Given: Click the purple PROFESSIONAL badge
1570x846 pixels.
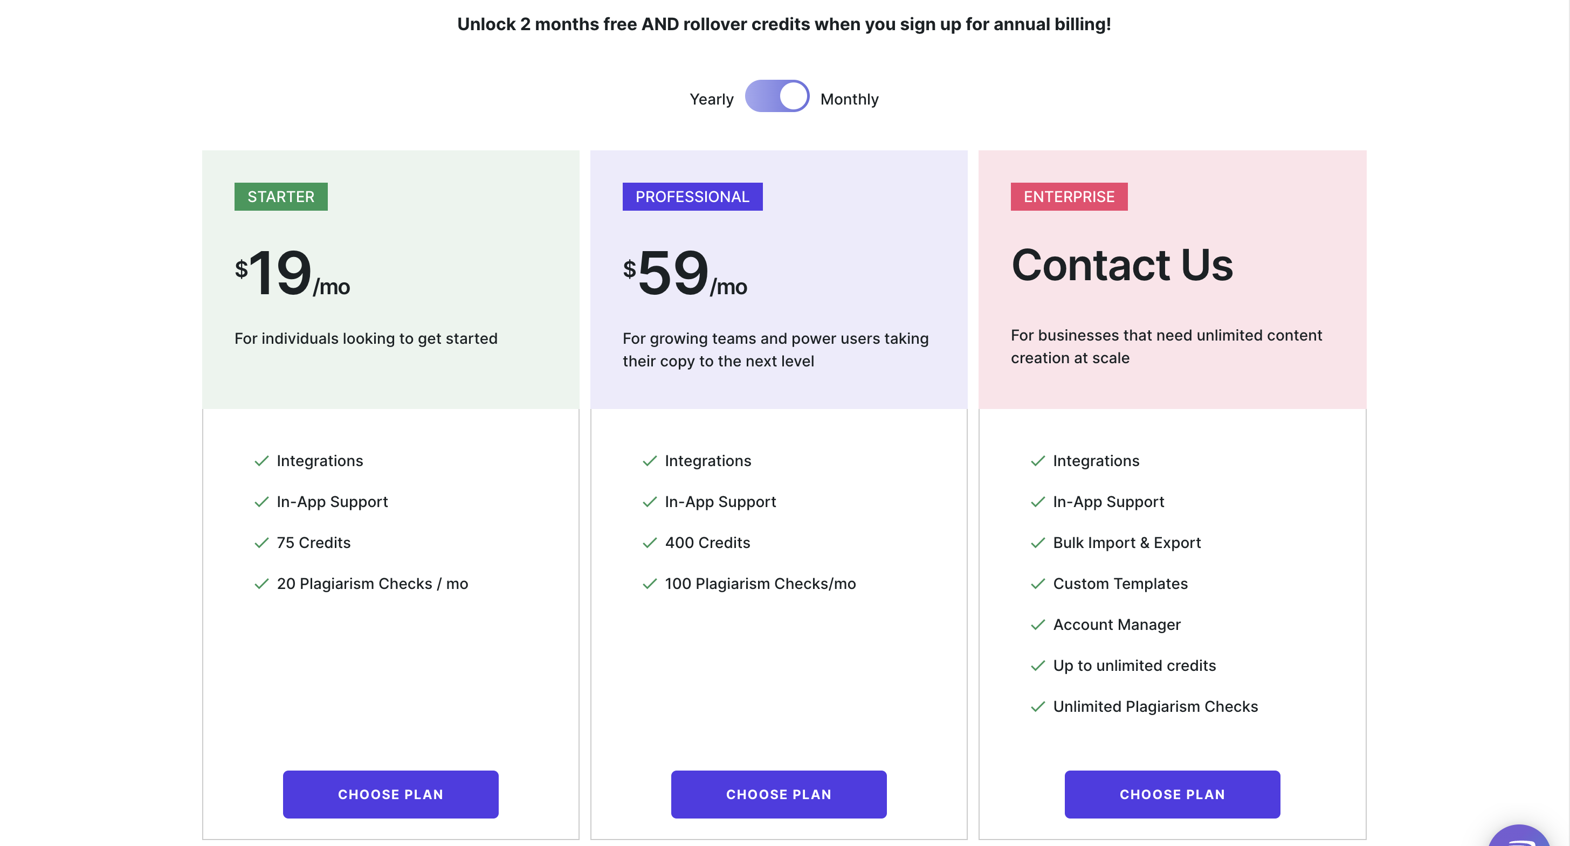Looking at the screenshot, I should coord(692,197).
